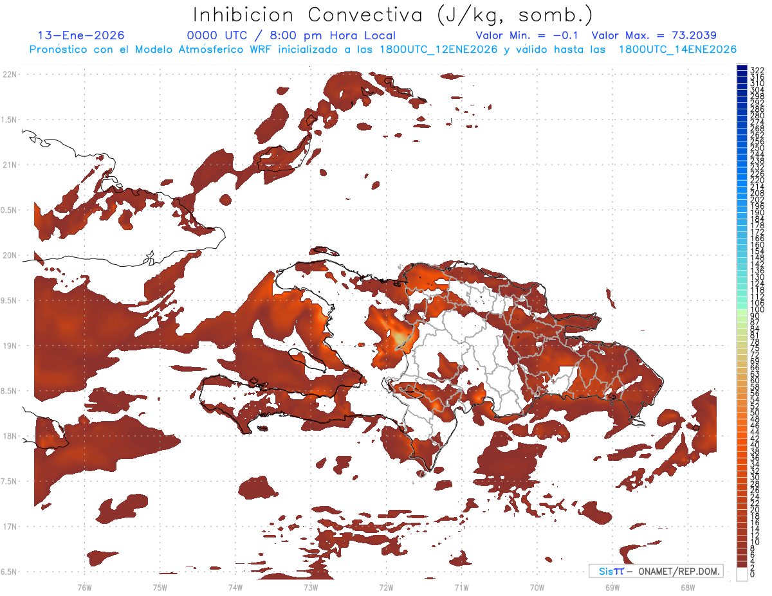Click the '322' value on the color scale
This screenshot has height=596, width=772.
[x=757, y=70]
